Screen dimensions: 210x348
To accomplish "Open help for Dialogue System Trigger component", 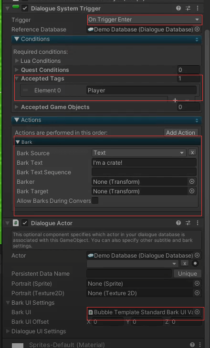I will 178,9.
